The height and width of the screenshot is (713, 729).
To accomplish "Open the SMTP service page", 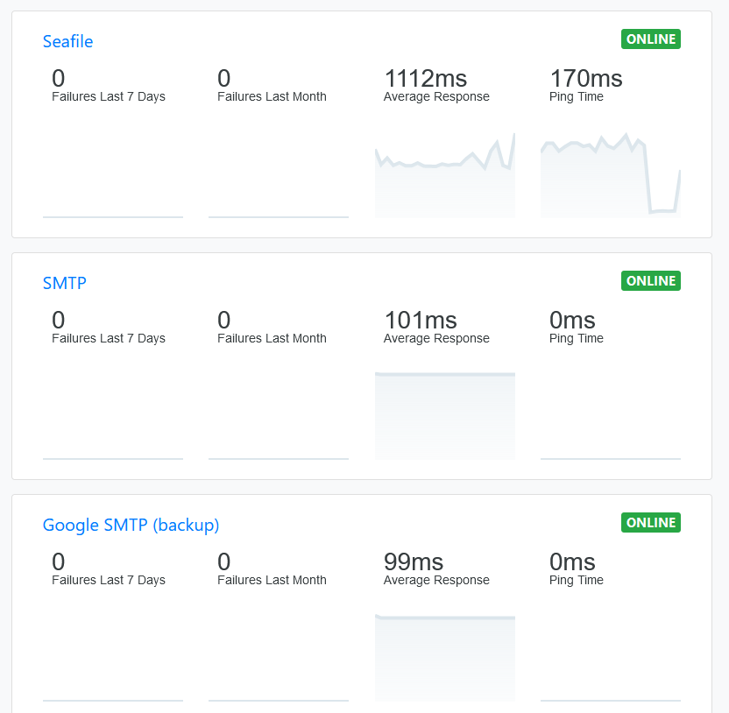I will pyautogui.click(x=63, y=283).
